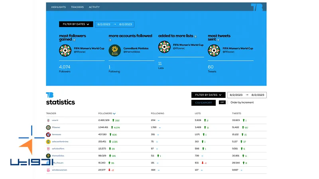Click FIFA avatar under most followers gained
Image resolution: width=319 pixels, height=179 pixels.
tap(65, 51)
